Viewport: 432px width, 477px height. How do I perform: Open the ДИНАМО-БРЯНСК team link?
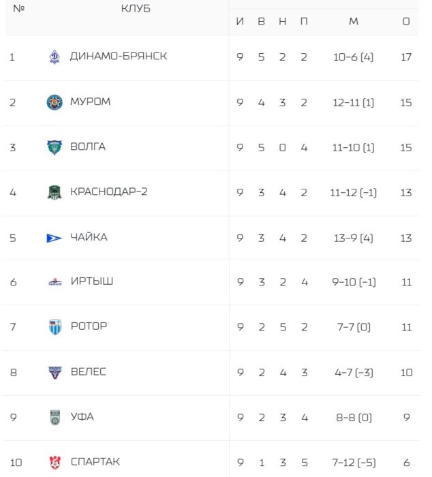(119, 57)
